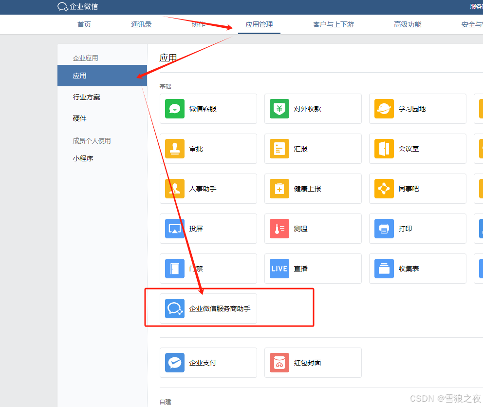Image resolution: width=483 pixels, height=407 pixels.
Task: Click the 健康上报 card label
Action: 307,189
